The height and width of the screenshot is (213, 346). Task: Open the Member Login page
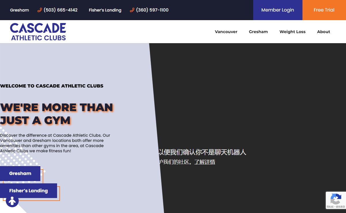coord(278,10)
